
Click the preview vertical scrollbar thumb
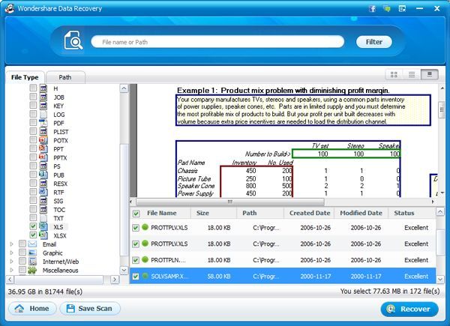click(442, 109)
